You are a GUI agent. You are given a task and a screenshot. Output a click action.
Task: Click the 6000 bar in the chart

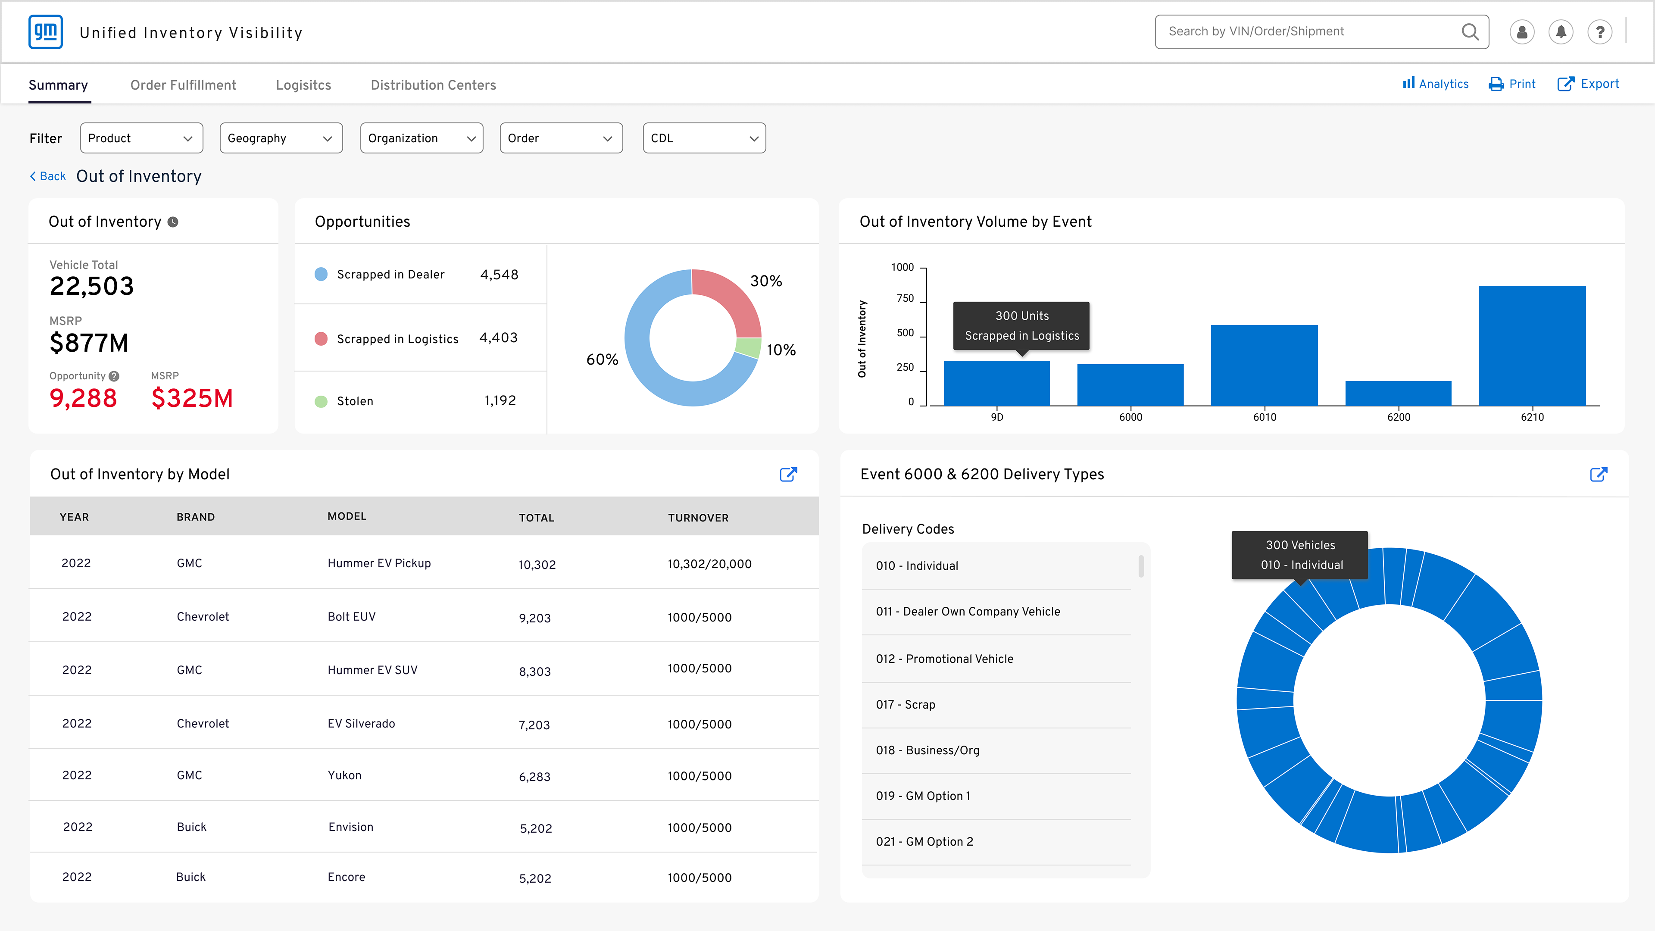coord(1130,385)
